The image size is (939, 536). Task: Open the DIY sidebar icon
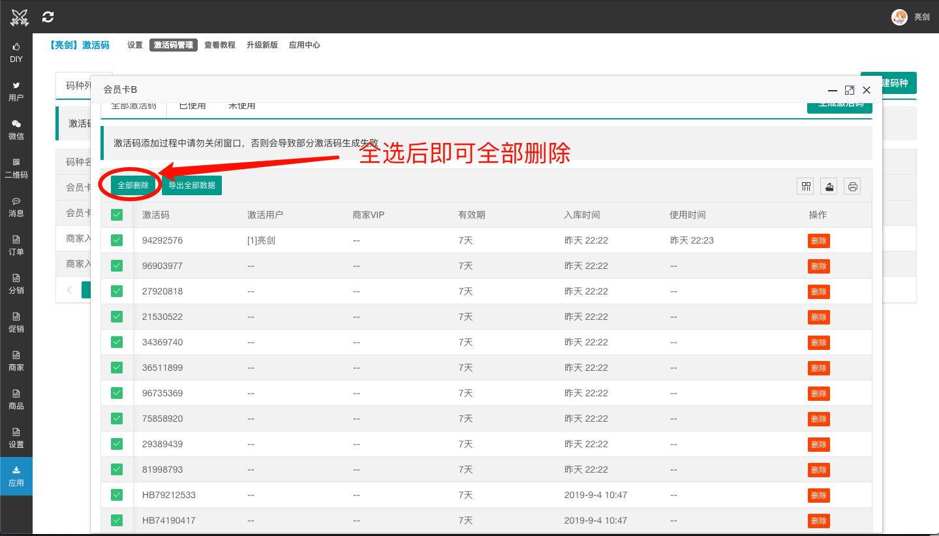(x=16, y=52)
